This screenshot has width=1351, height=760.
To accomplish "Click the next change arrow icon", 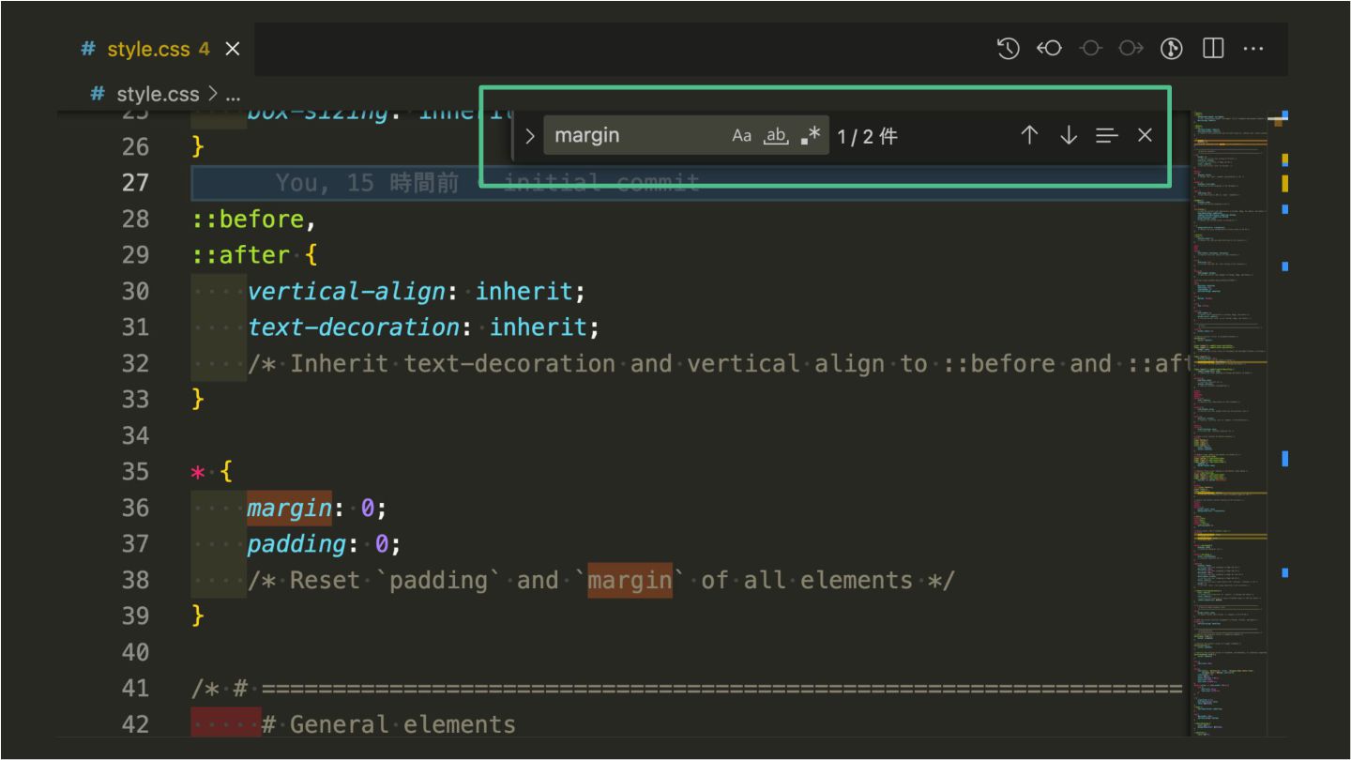I will (1131, 49).
